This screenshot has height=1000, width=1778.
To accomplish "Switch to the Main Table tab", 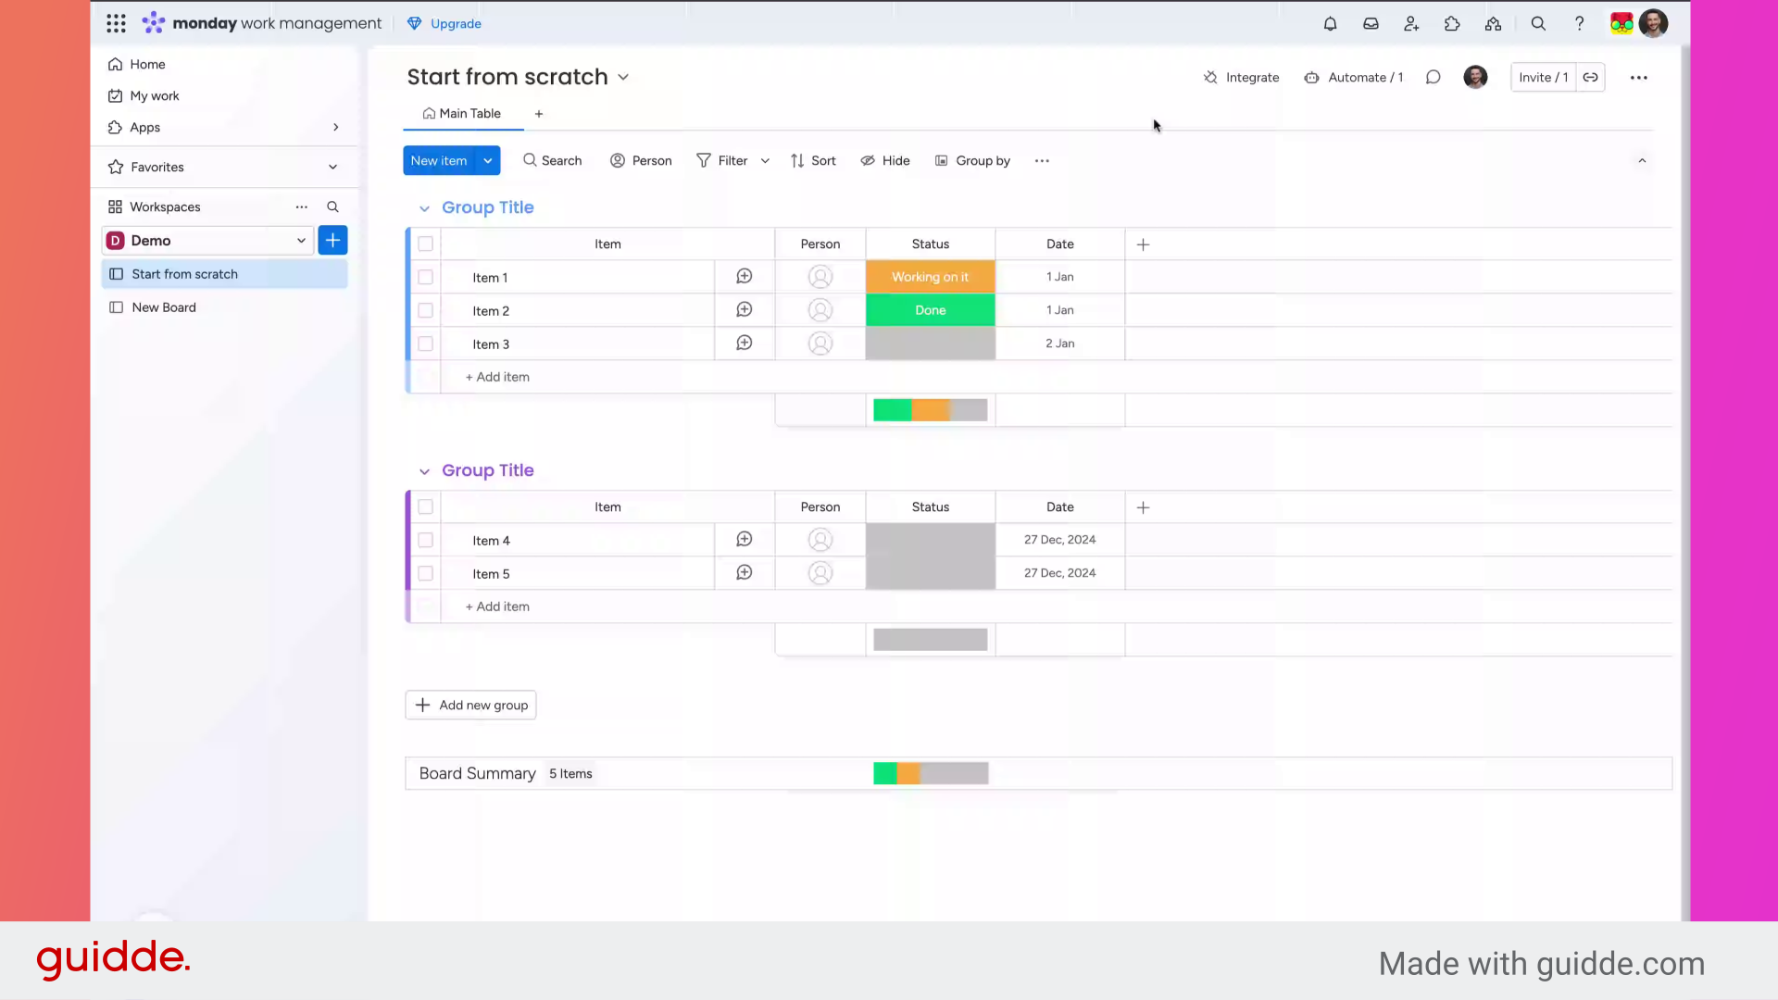I will coord(462,114).
